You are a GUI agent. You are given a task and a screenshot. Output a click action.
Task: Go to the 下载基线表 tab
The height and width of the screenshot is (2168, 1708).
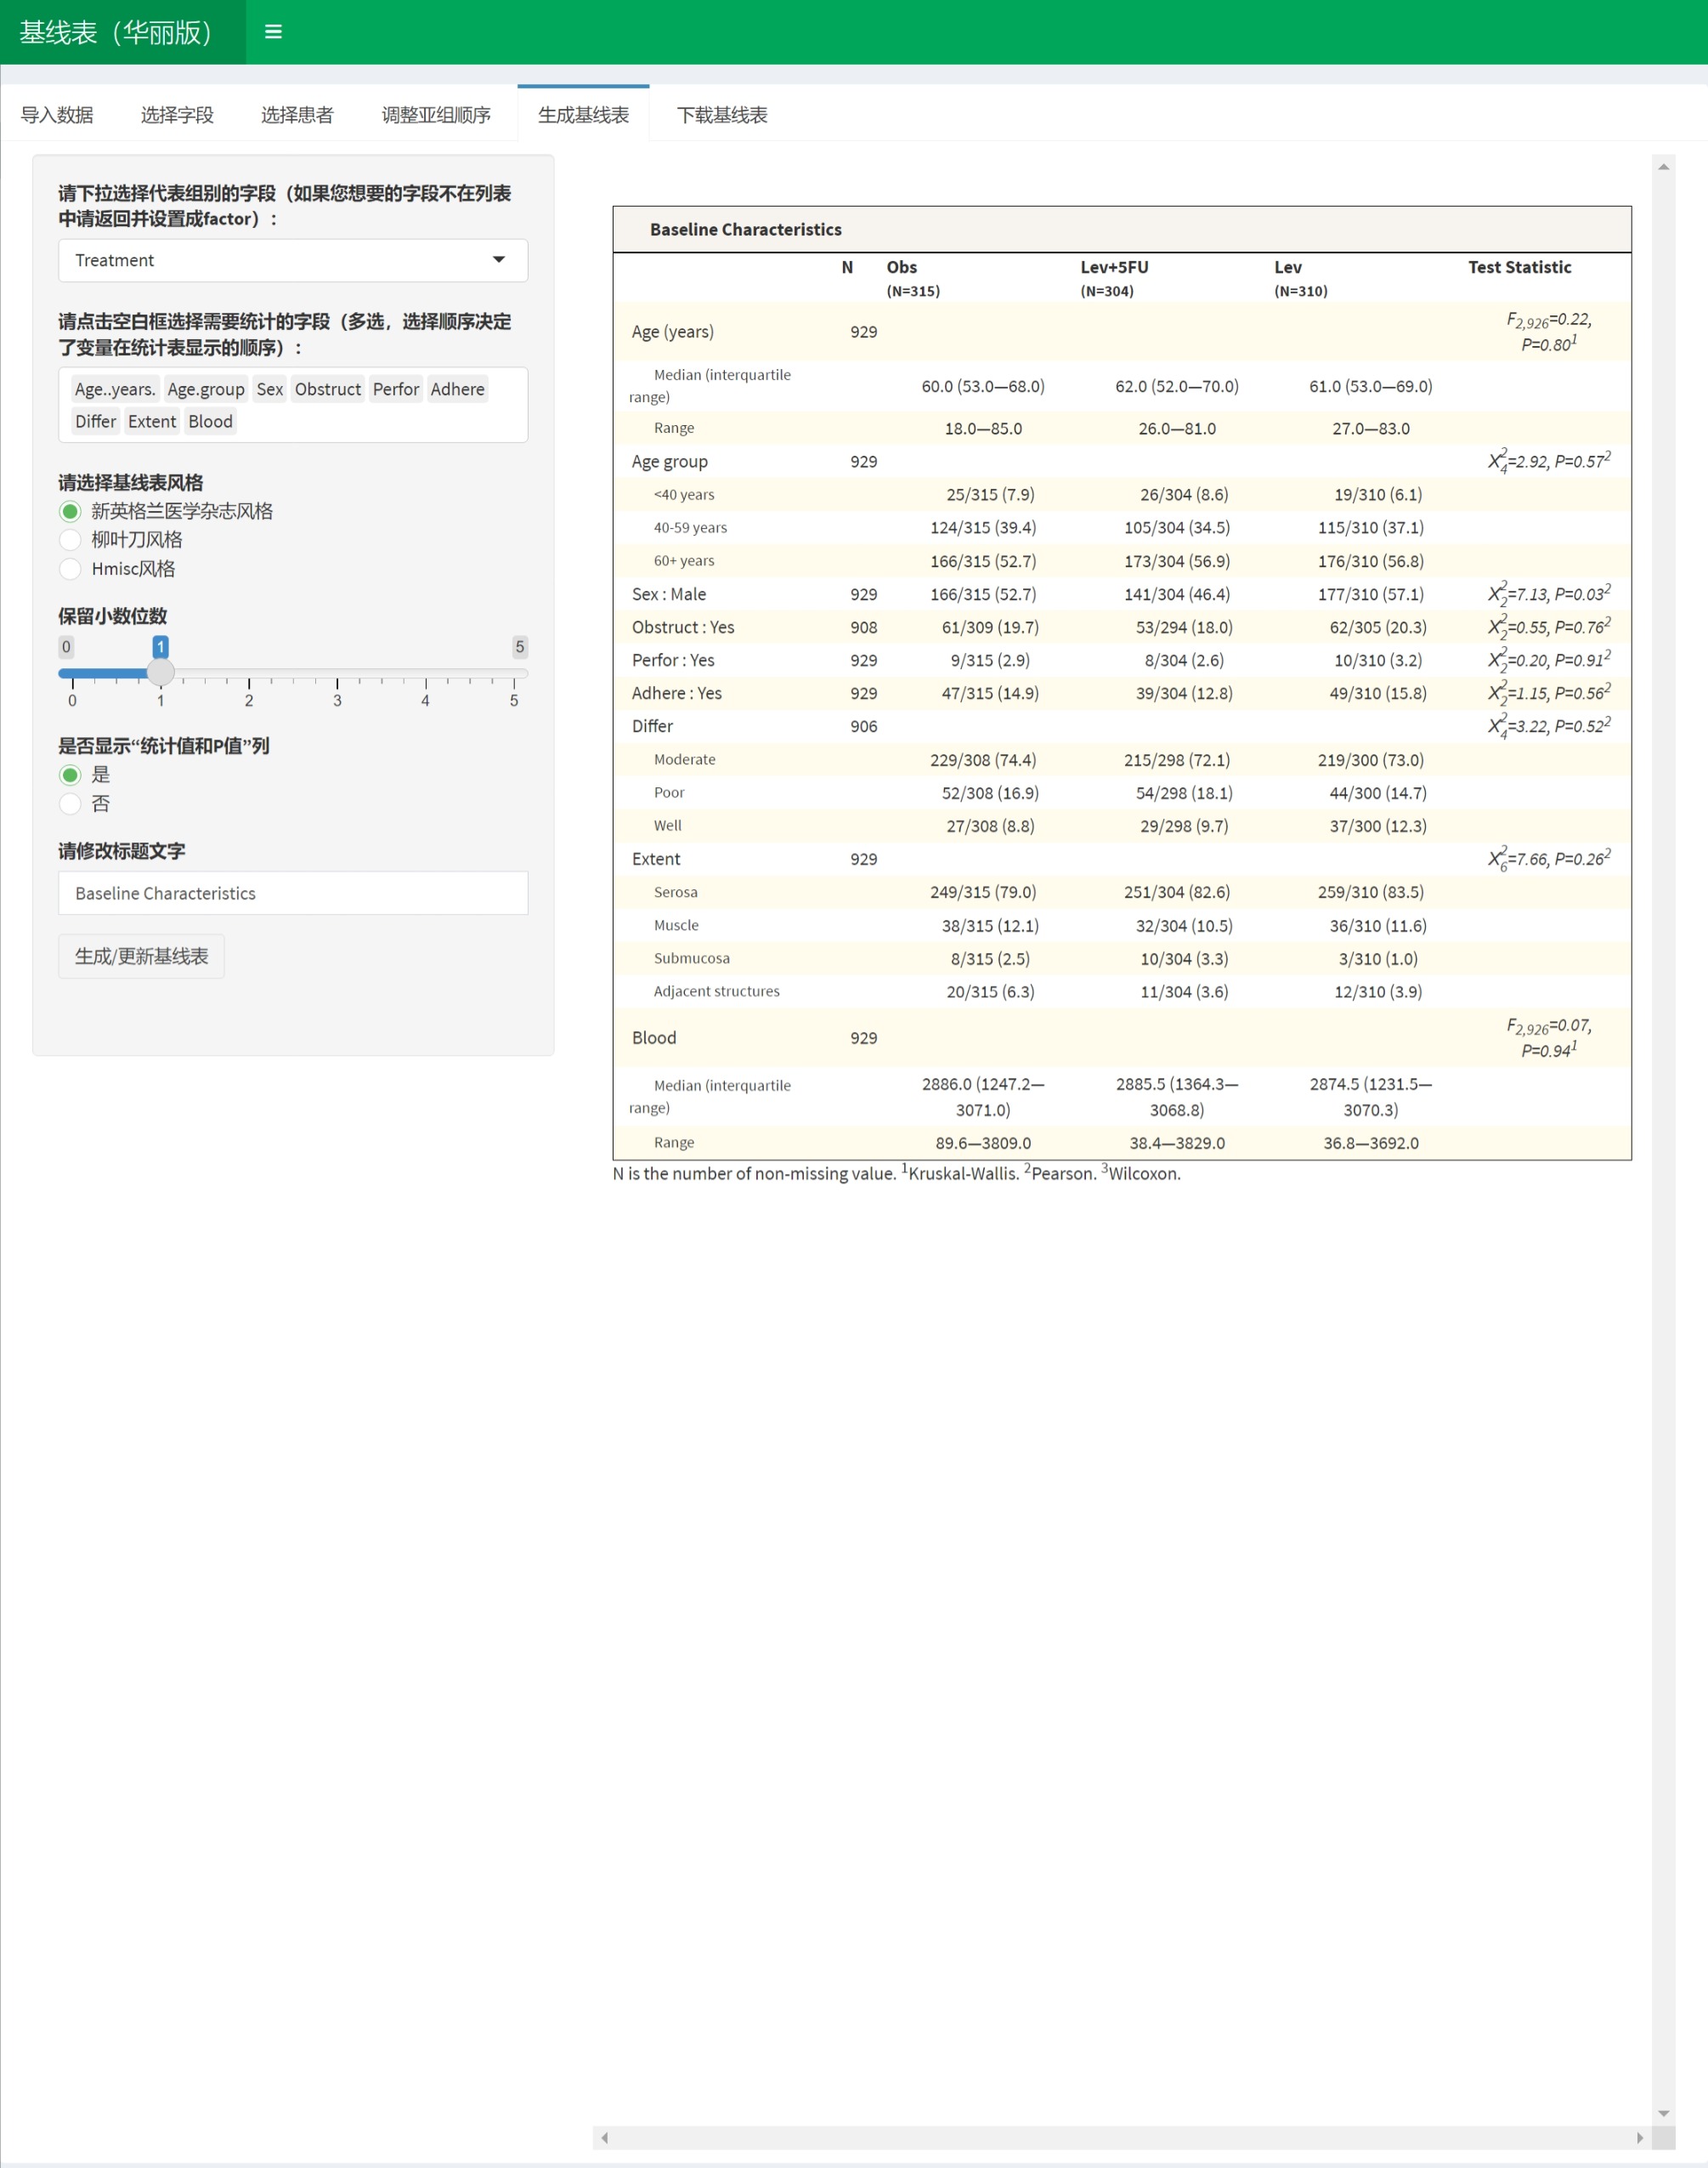tap(722, 115)
